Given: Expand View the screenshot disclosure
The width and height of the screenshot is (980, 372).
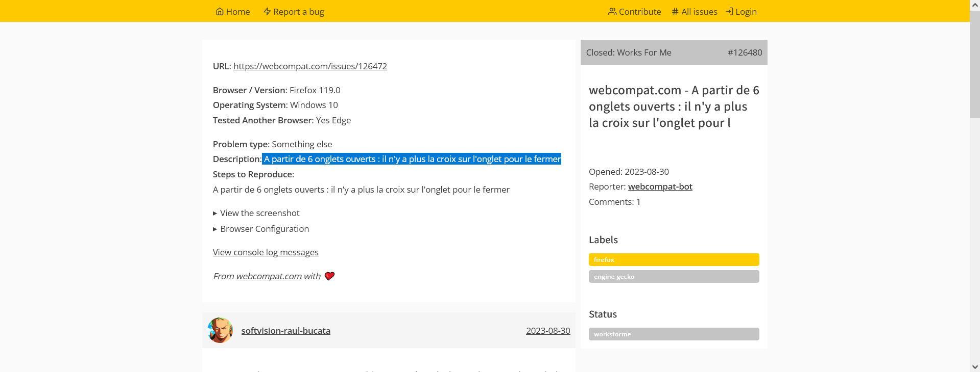Looking at the screenshot, I should coord(256,213).
